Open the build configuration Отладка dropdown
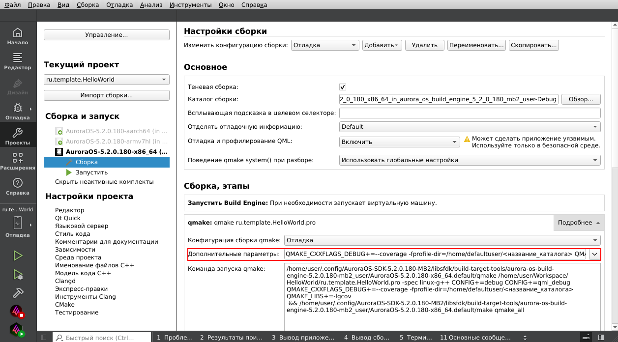618x342 pixels. (325, 45)
